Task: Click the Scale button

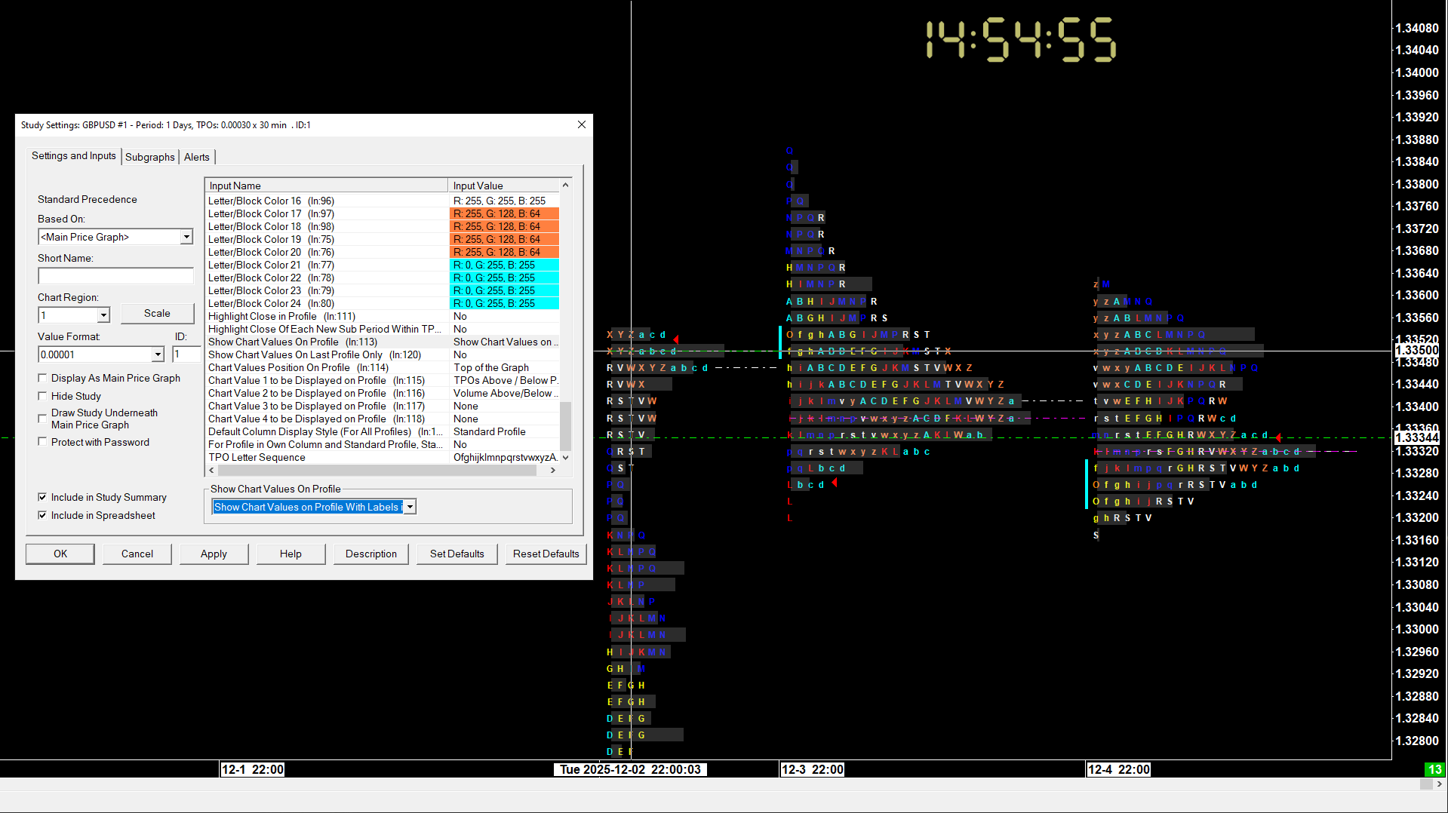Action: point(157,313)
